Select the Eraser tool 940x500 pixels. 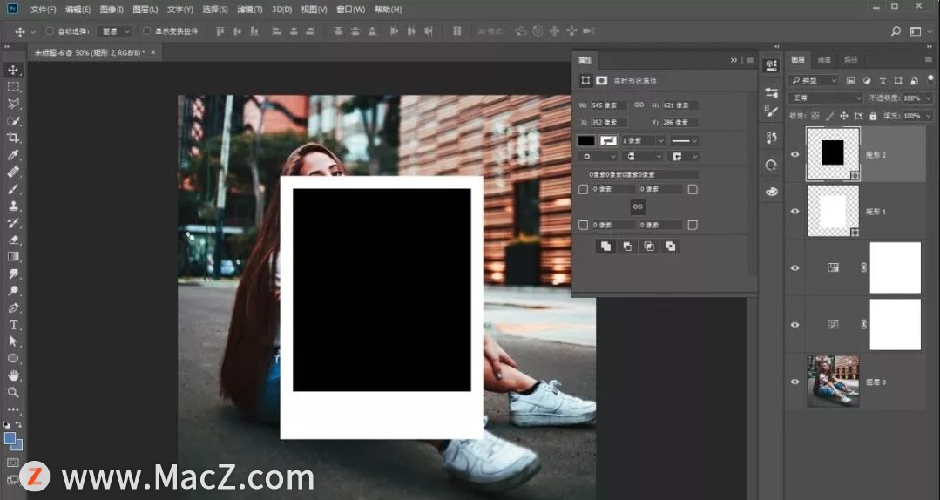tap(13, 240)
